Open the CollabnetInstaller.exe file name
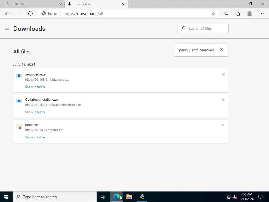The width and height of the screenshot is (269, 202). click(x=41, y=100)
